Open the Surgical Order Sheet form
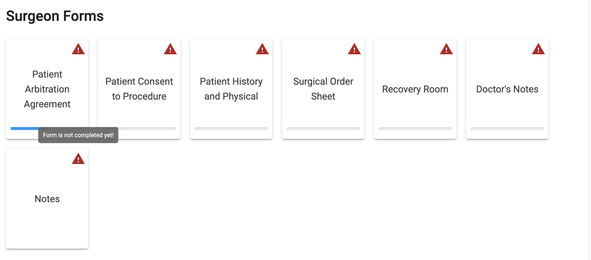The width and height of the screenshot is (591, 260). [x=323, y=89]
